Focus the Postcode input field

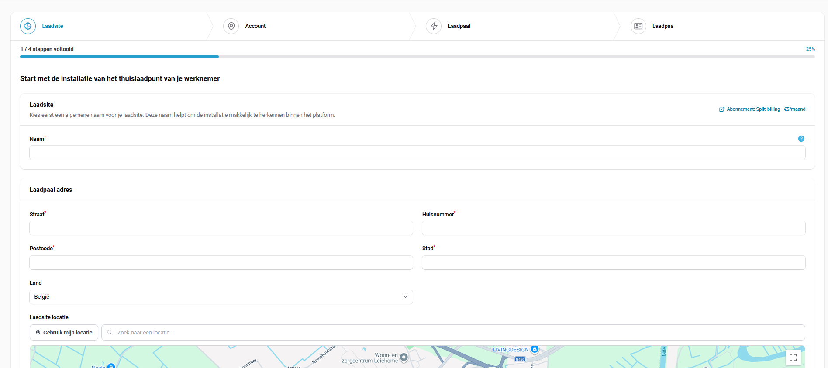[221, 262]
